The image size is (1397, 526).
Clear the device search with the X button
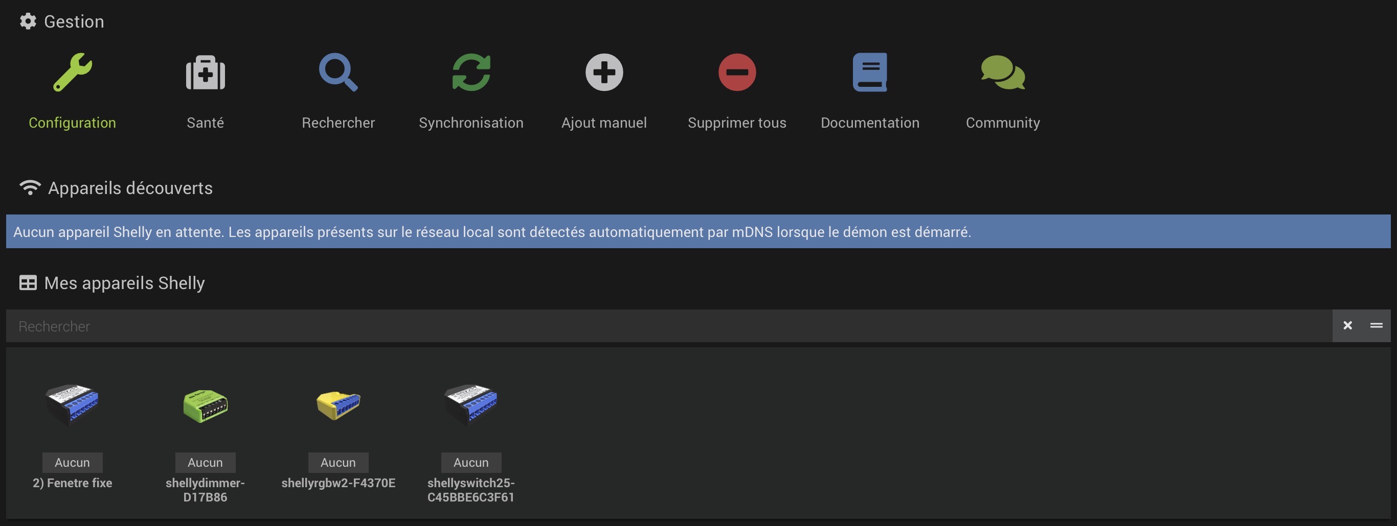[x=1347, y=326]
